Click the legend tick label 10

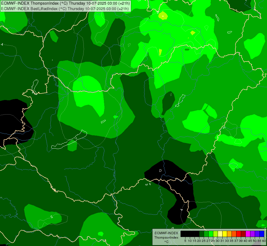pyautogui.click(x=190, y=241)
